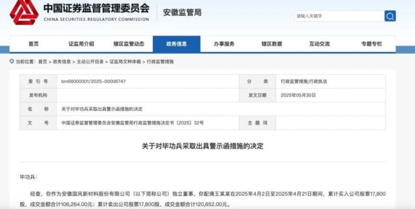Click CHINA SECURITIES REGULATORY COMMISSION subtitle
Viewport: 415px width, 209px height.
coord(96,19)
